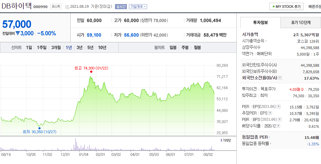Select 일봉 candlestick chart option
The height and width of the screenshot is (164, 321).
point(173,47)
